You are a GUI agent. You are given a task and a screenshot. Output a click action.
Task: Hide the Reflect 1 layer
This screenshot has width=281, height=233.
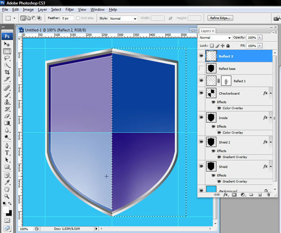click(x=201, y=81)
